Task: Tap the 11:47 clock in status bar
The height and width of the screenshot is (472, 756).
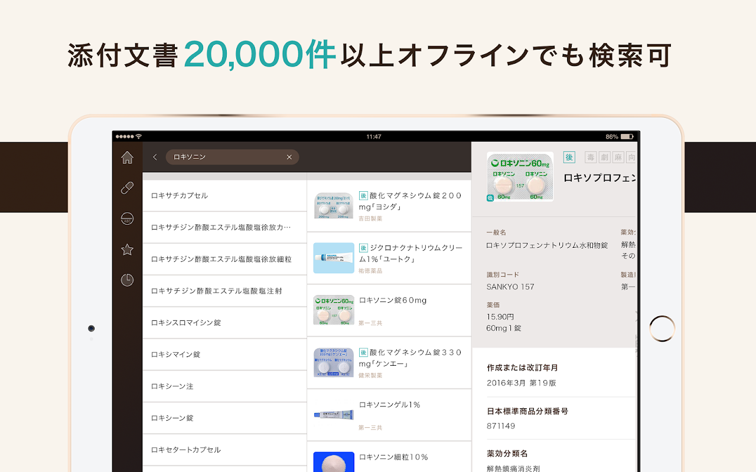Action: tap(374, 136)
